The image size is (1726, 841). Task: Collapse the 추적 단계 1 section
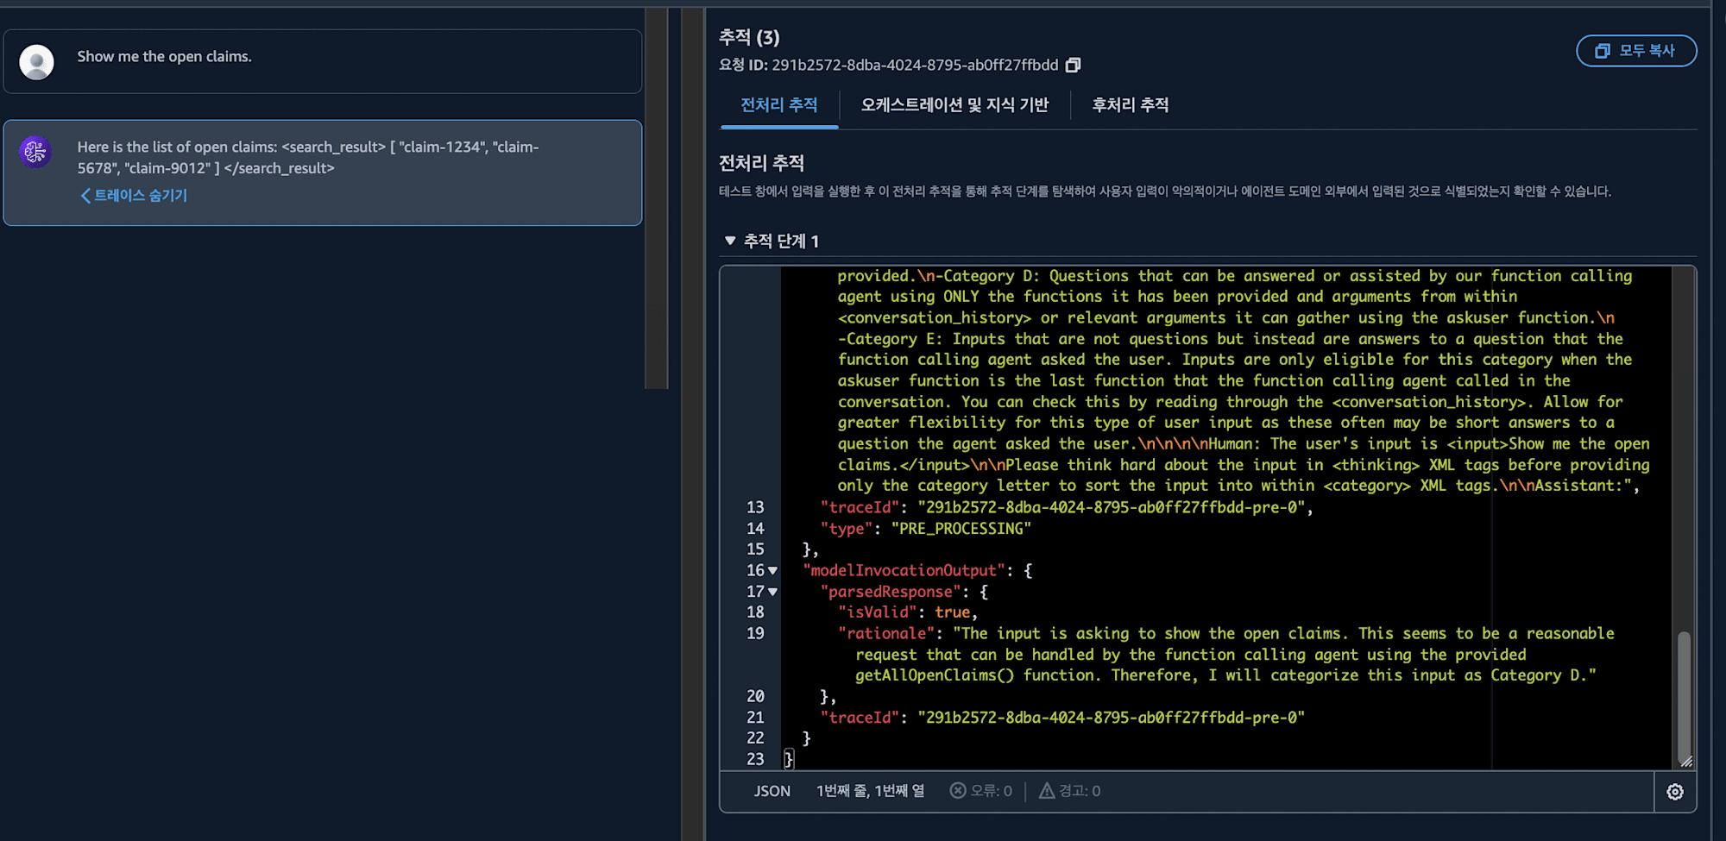pos(730,241)
